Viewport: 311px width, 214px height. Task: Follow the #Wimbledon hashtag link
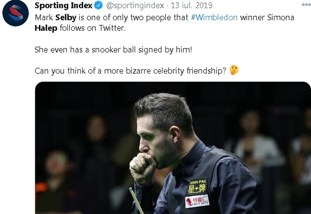tap(214, 17)
